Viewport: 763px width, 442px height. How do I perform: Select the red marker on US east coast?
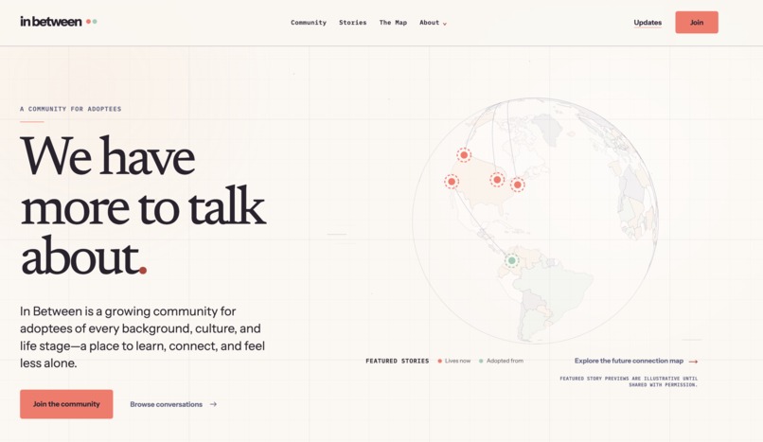coord(517,185)
